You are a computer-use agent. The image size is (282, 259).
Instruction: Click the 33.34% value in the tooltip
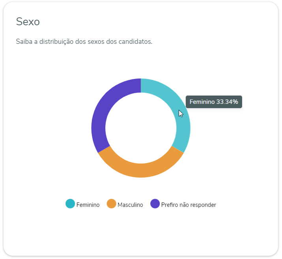(x=227, y=102)
